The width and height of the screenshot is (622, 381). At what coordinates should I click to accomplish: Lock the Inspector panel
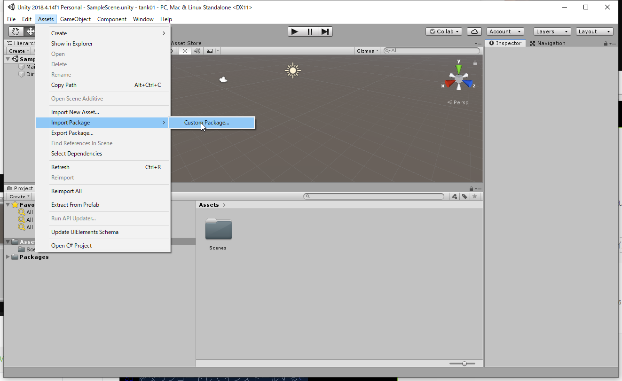pos(606,44)
